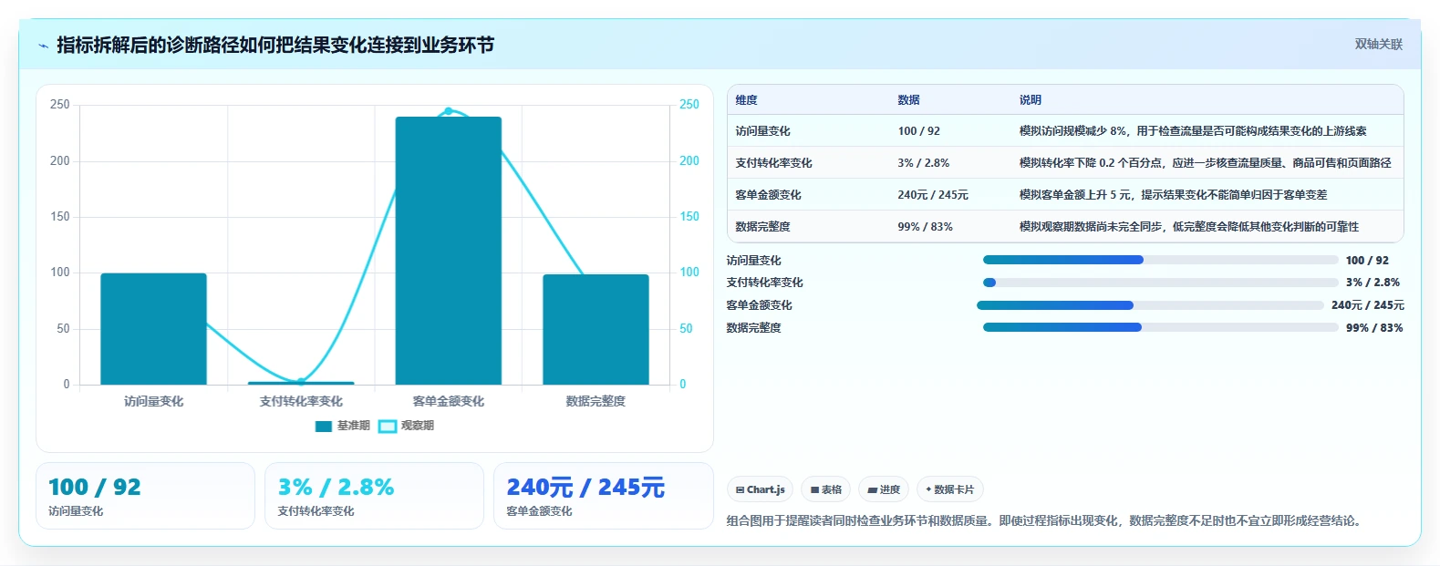The image size is (1440, 566).
Task: Click the 访问量变化 bar in chart
Action: [x=153, y=329]
